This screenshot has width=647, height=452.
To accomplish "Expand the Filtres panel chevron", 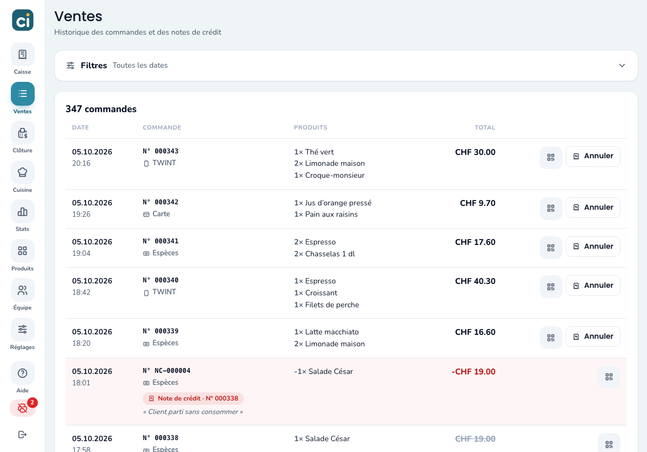I will [622, 66].
